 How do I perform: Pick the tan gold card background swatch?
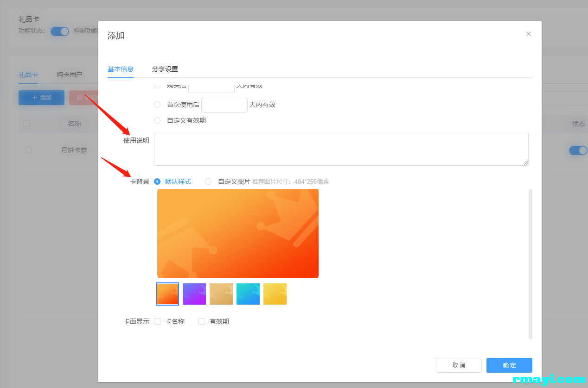point(221,294)
